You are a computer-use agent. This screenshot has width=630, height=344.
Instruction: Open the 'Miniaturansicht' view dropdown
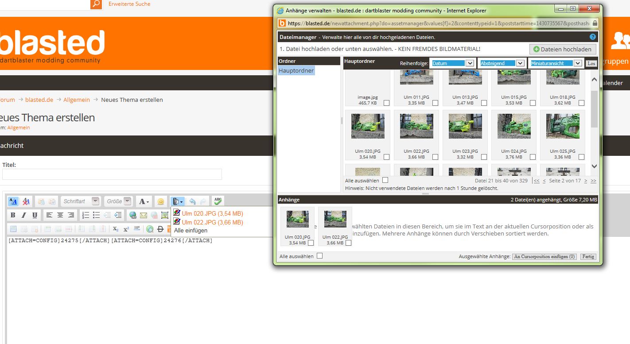pyautogui.click(x=556, y=63)
